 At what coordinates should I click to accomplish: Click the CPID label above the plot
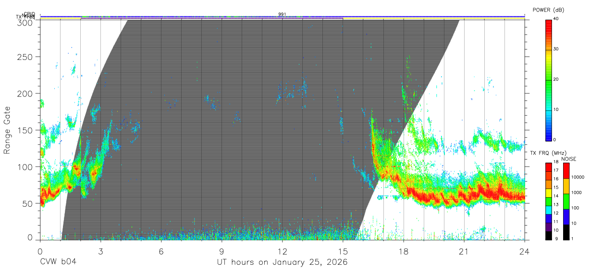pos(29,14)
